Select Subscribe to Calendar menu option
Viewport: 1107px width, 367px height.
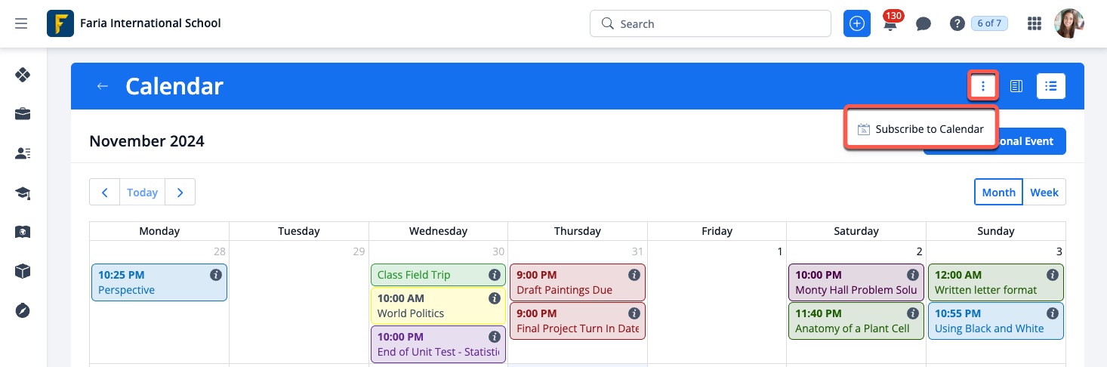pyautogui.click(x=921, y=129)
